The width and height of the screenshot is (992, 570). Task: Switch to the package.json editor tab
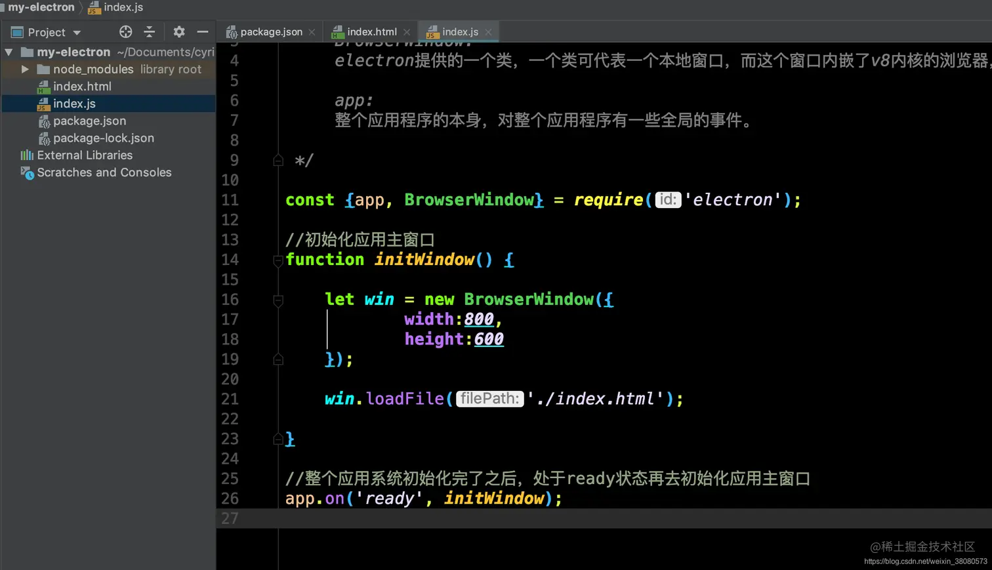(x=271, y=31)
